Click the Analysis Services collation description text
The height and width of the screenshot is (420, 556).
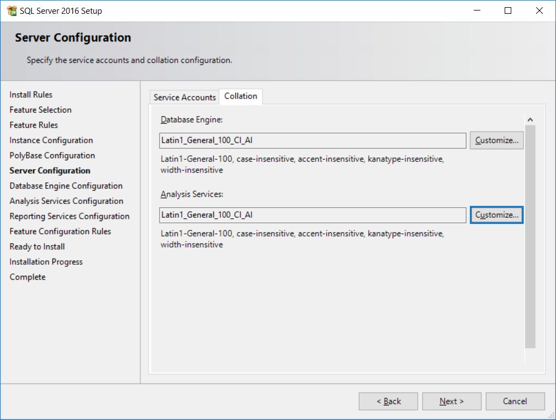pyautogui.click(x=302, y=239)
